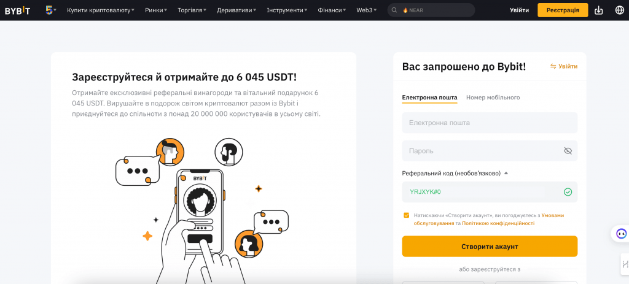Uncheck the terms agreement checkbox
The width and height of the screenshot is (629, 284).
pyautogui.click(x=407, y=215)
